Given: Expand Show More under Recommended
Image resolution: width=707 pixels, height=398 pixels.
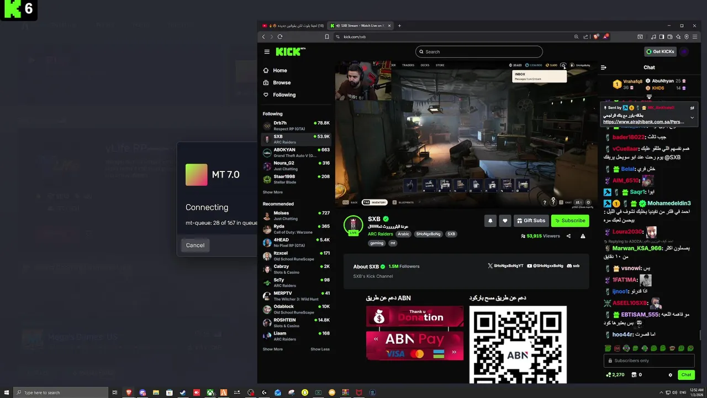Looking at the screenshot, I should pyautogui.click(x=272, y=349).
